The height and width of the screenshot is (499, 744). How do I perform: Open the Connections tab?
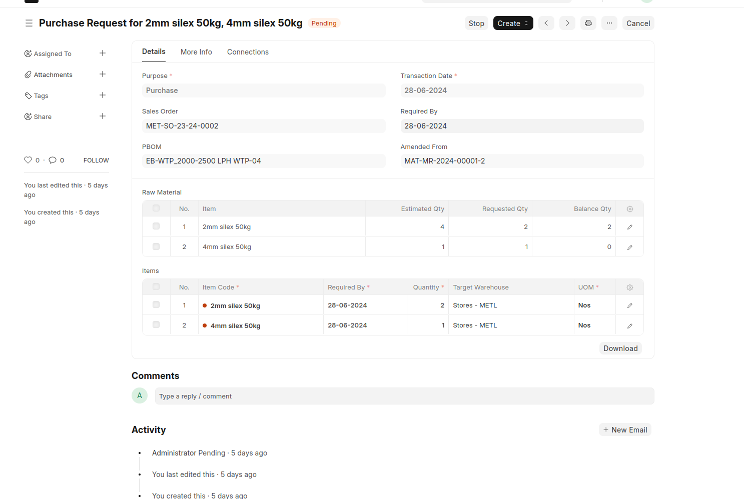248,52
